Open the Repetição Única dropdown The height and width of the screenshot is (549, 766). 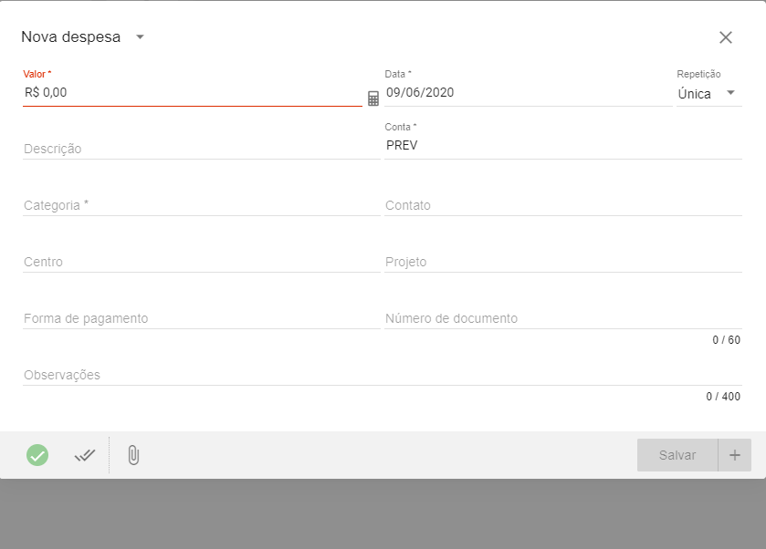708,93
